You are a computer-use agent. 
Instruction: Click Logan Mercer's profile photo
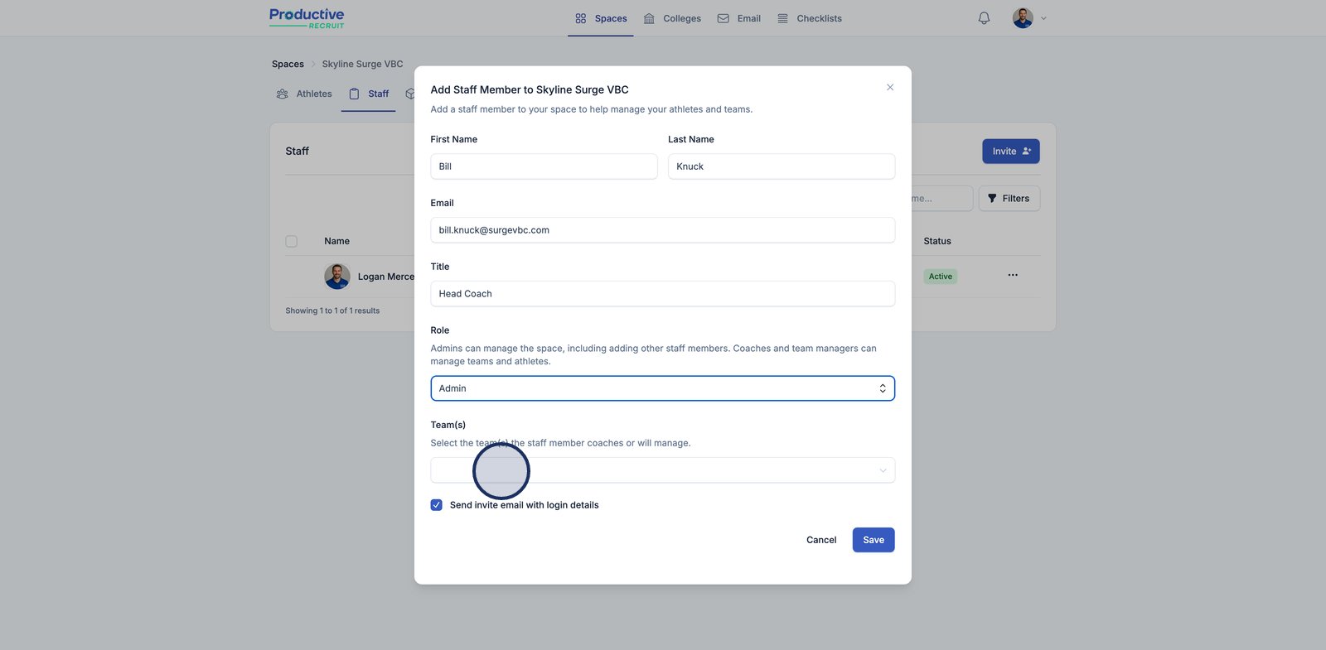coord(337,277)
